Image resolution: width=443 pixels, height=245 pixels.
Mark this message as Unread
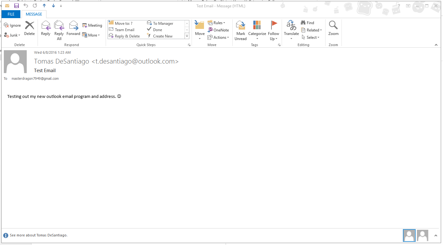click(241, 31)
